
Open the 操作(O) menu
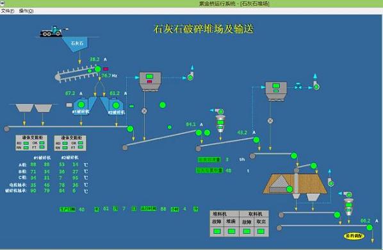pos(26,11)
